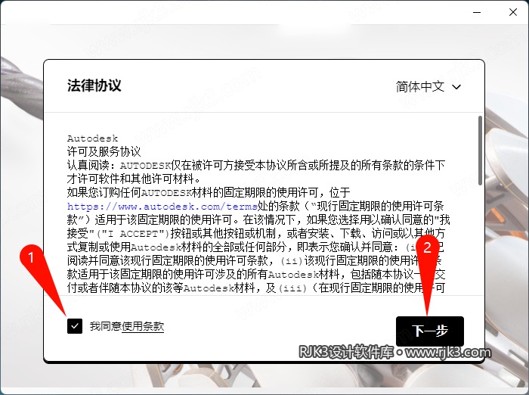Click the agreement text scrollbar thumb
529x395 pixels.
[x=480, y=151]
